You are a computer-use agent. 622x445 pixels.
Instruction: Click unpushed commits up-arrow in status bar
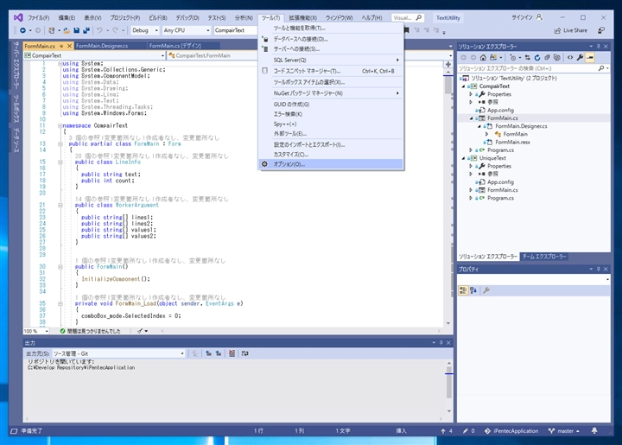tap(443, 430)
